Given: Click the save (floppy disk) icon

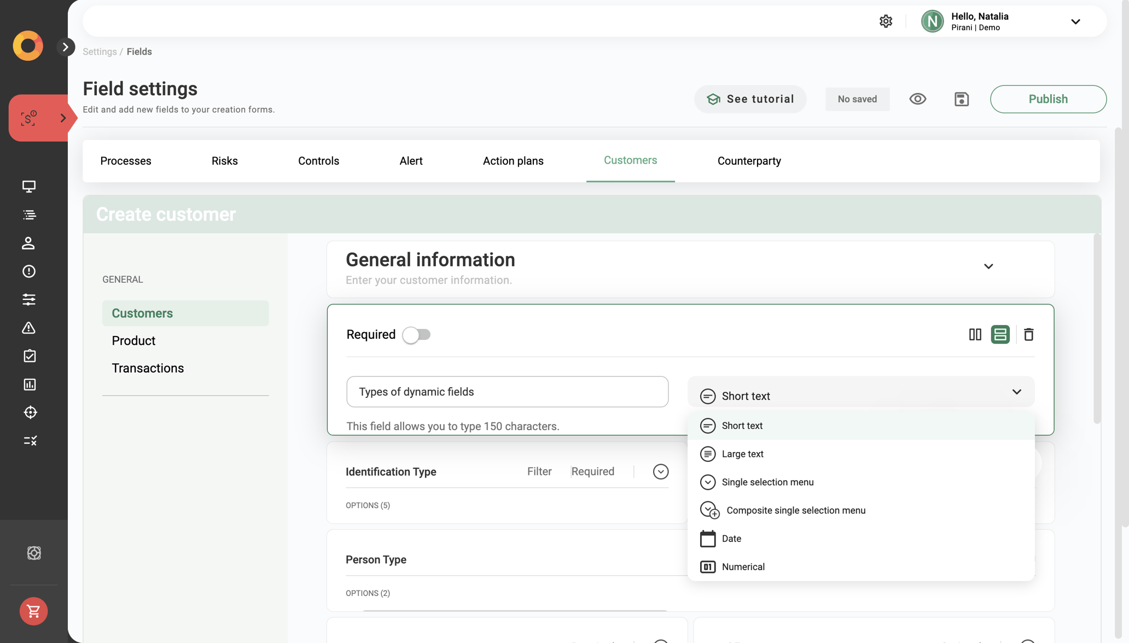Looking at the screenshot, I should click(x=962, y=99).
